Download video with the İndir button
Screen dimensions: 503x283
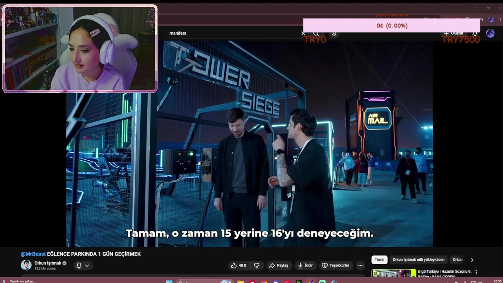click(x=305, y=265)
